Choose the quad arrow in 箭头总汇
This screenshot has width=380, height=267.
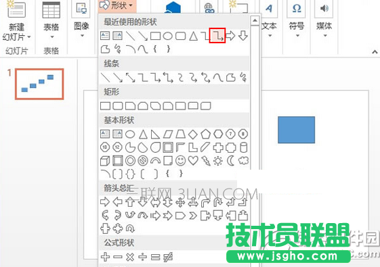(180, 202)
